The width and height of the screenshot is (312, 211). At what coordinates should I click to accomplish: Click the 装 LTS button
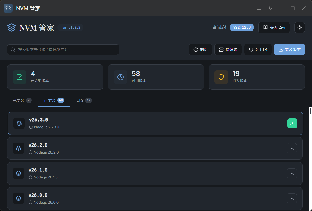(258, 50)
